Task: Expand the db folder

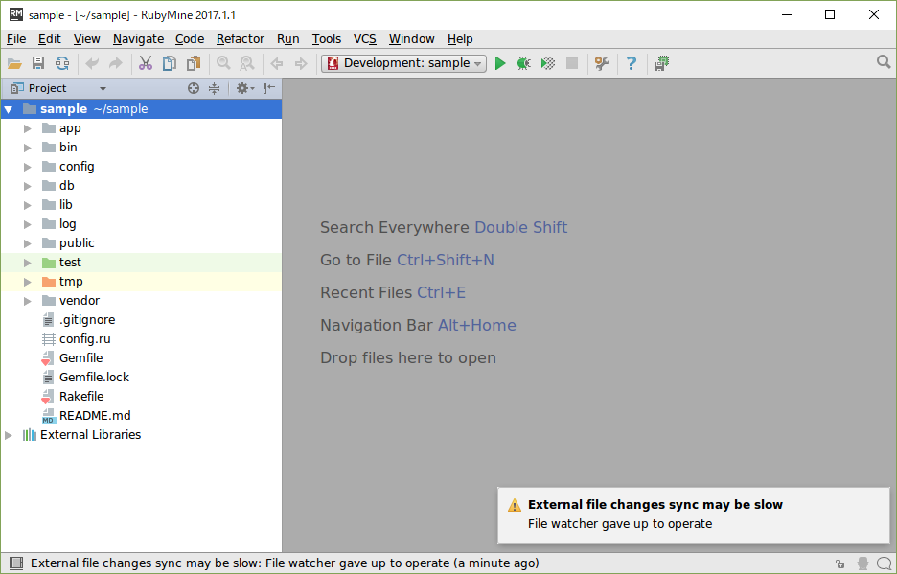Action: point(27,186)
